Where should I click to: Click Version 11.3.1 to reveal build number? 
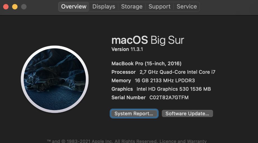pos(127,49)
